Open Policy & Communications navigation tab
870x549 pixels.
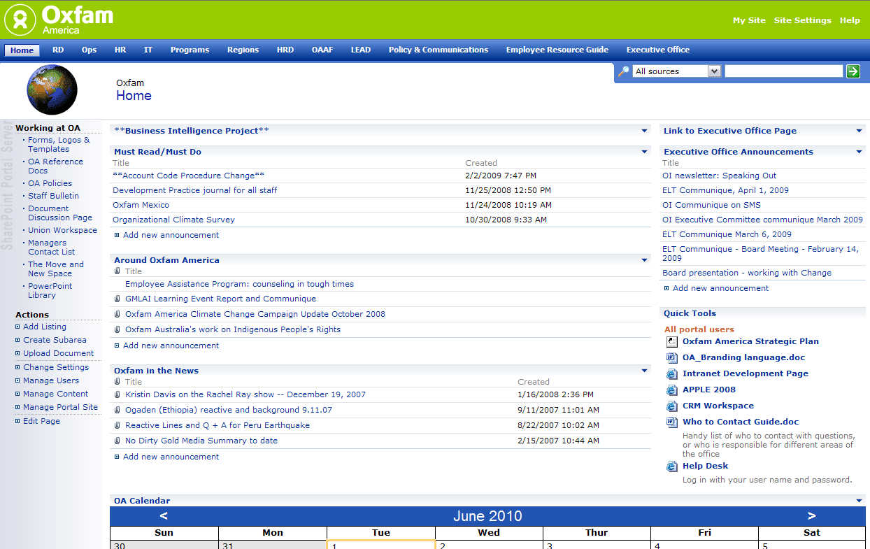pyautogui.click(x=438, y=50)
